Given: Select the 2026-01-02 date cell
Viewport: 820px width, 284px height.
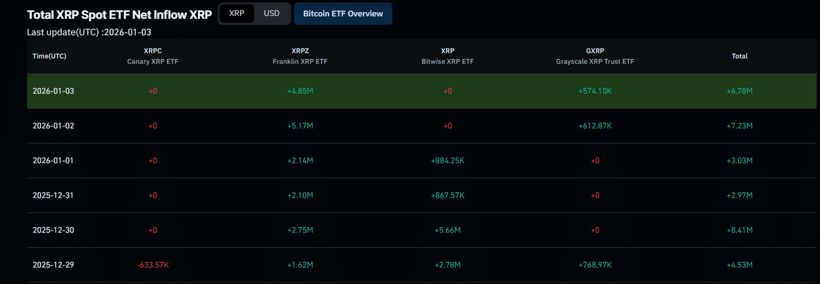Looking at the screenshot, I should click(x=53, y=126).
